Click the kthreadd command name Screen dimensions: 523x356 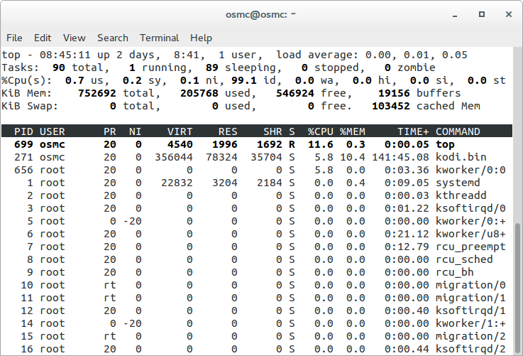point(461,195)
